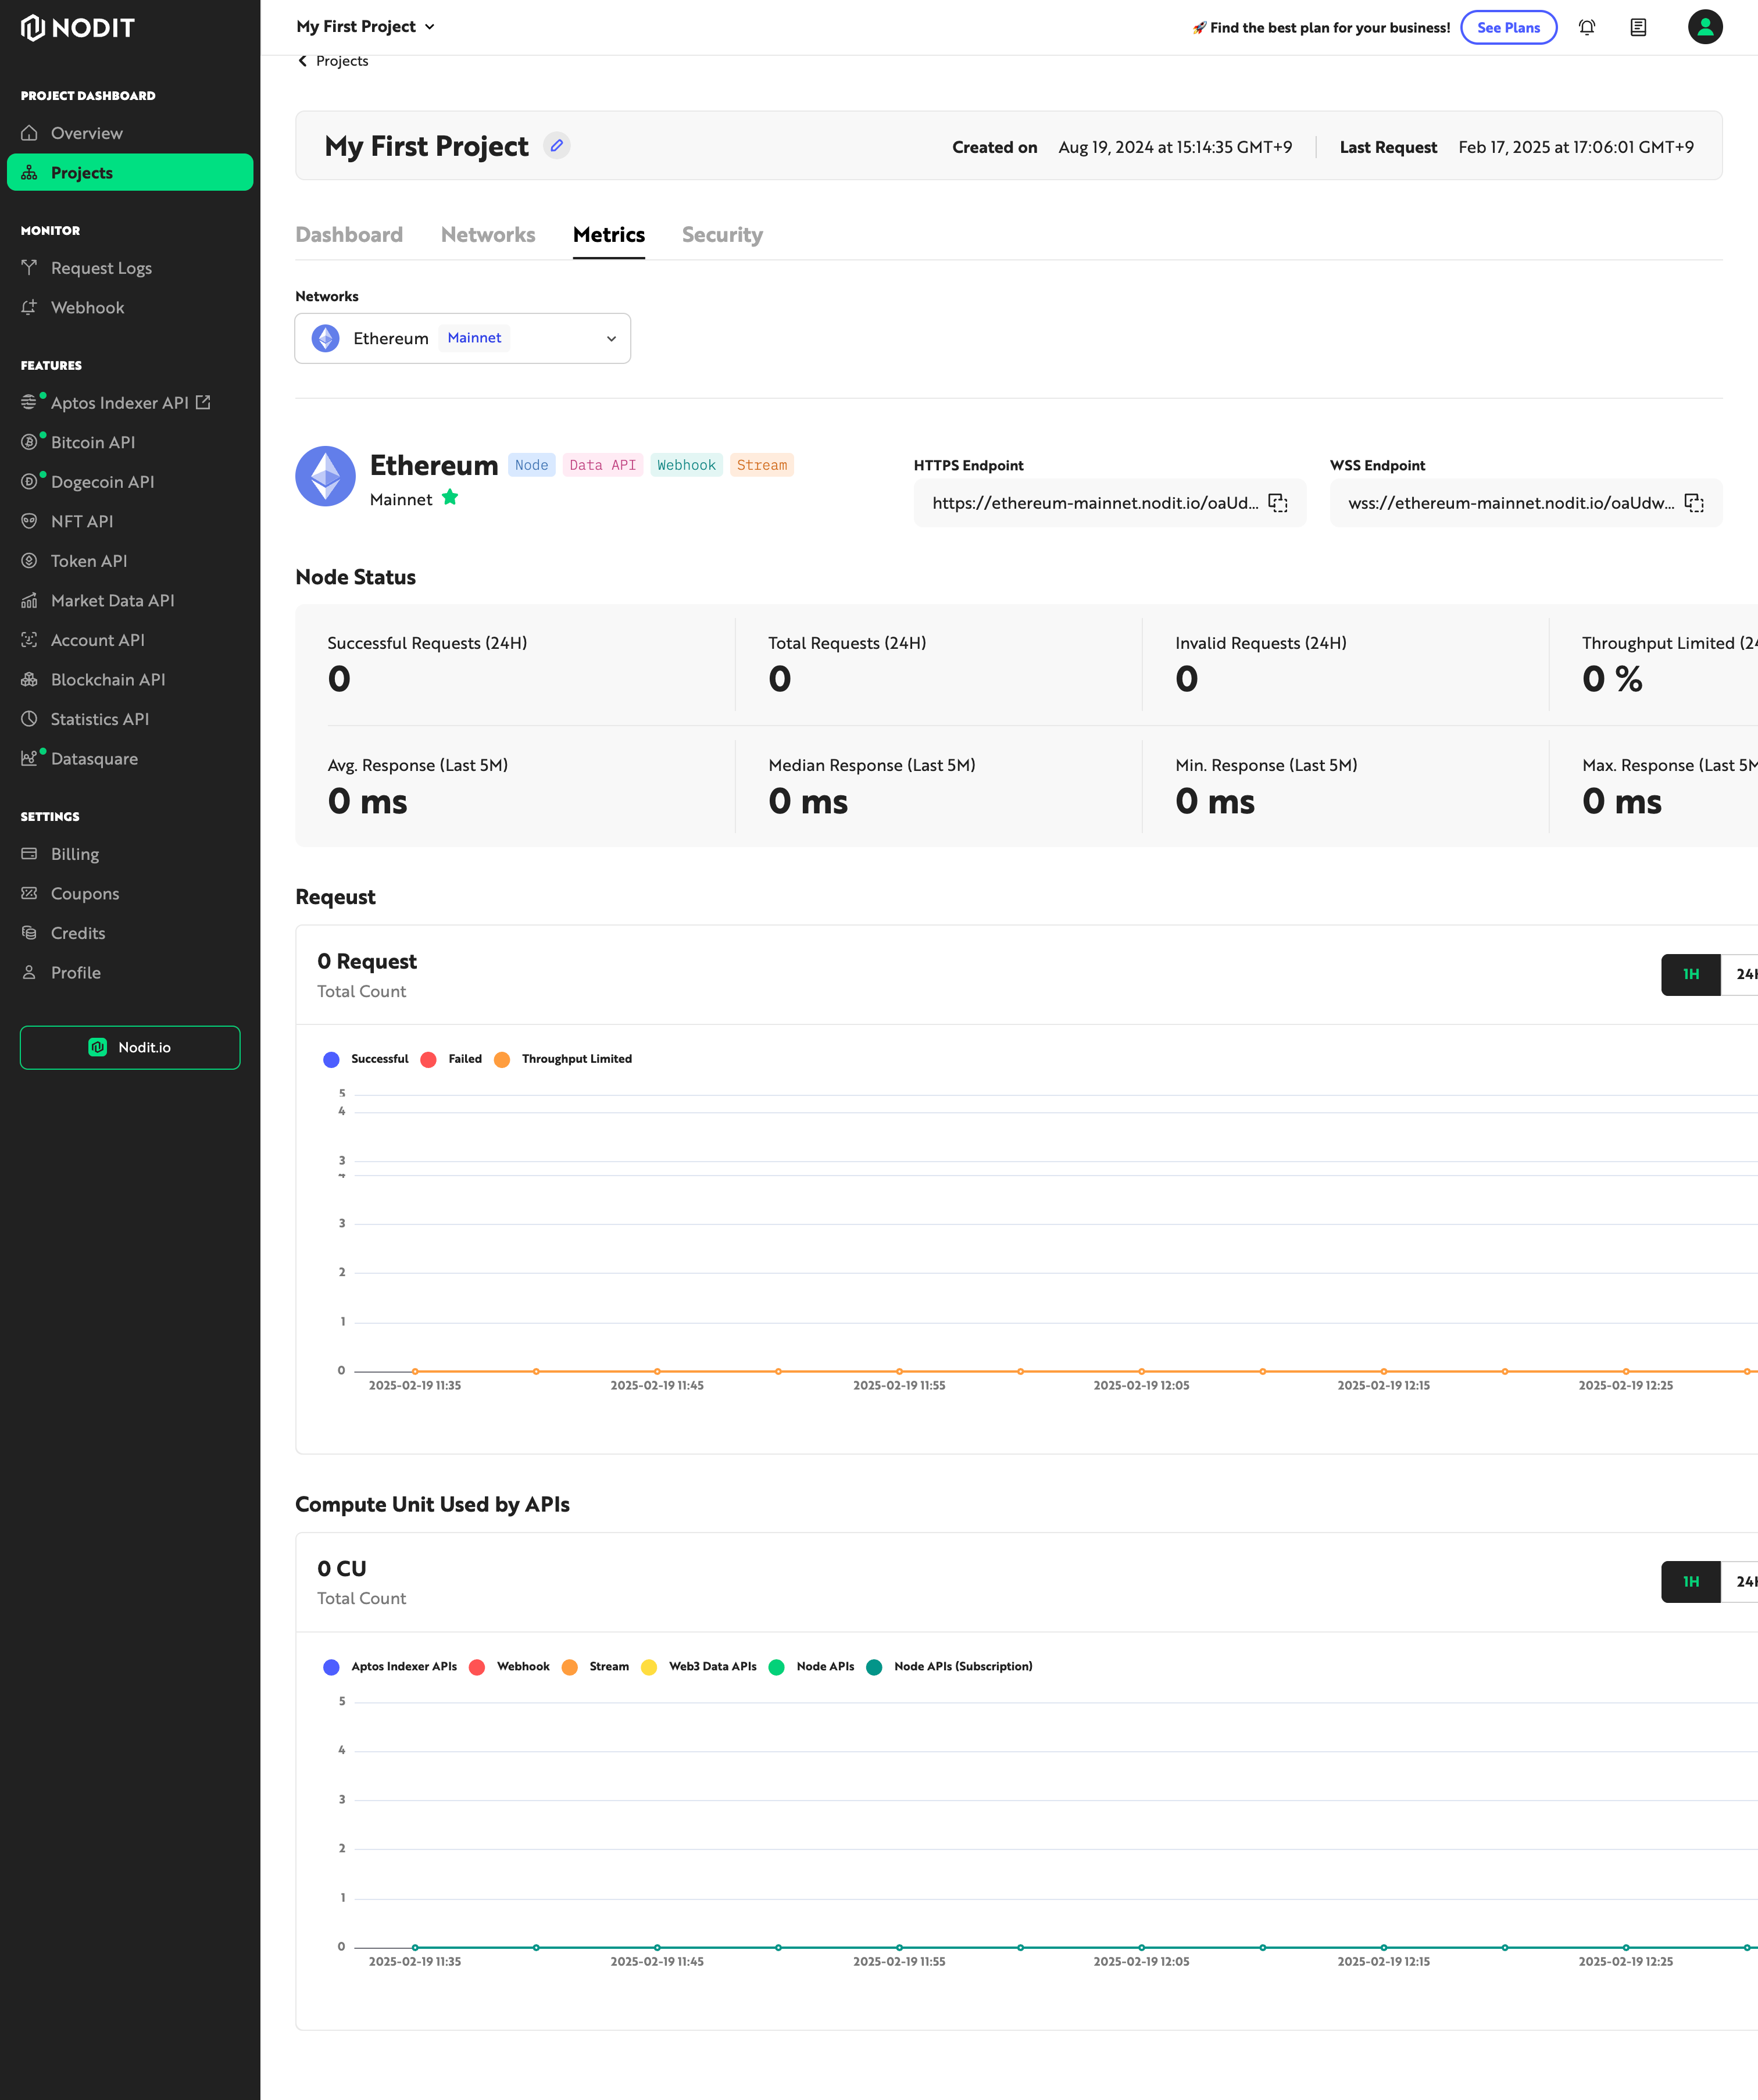
Task: Open Request Logs in Monitor section
Action: point(101,267)
